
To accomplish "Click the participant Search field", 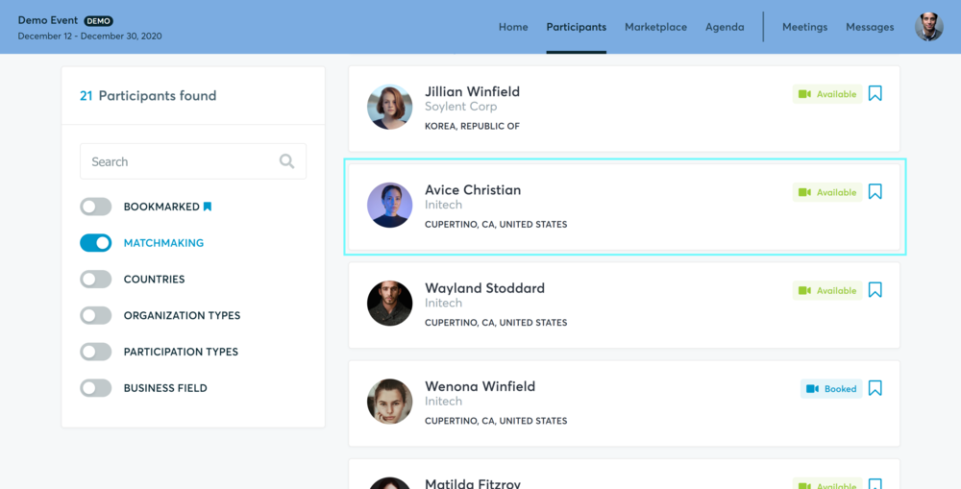I will pyautogui.click(x=193, y=161).
